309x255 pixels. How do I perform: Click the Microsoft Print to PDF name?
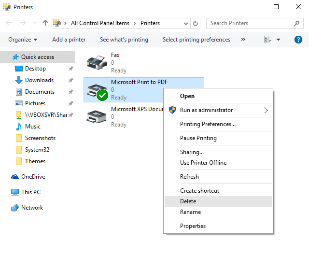click(139, 82)
